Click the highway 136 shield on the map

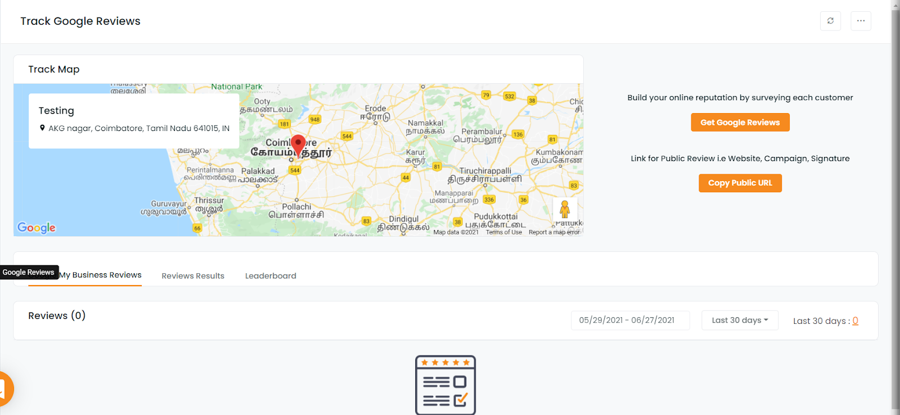518,134
